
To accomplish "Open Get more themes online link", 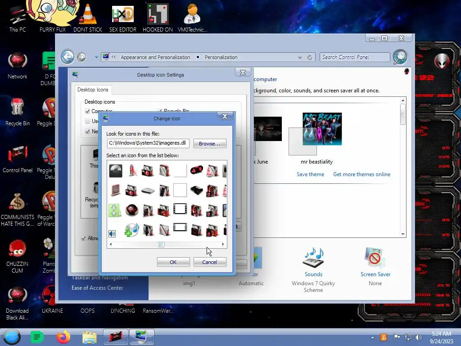I will tap(362, 174).
